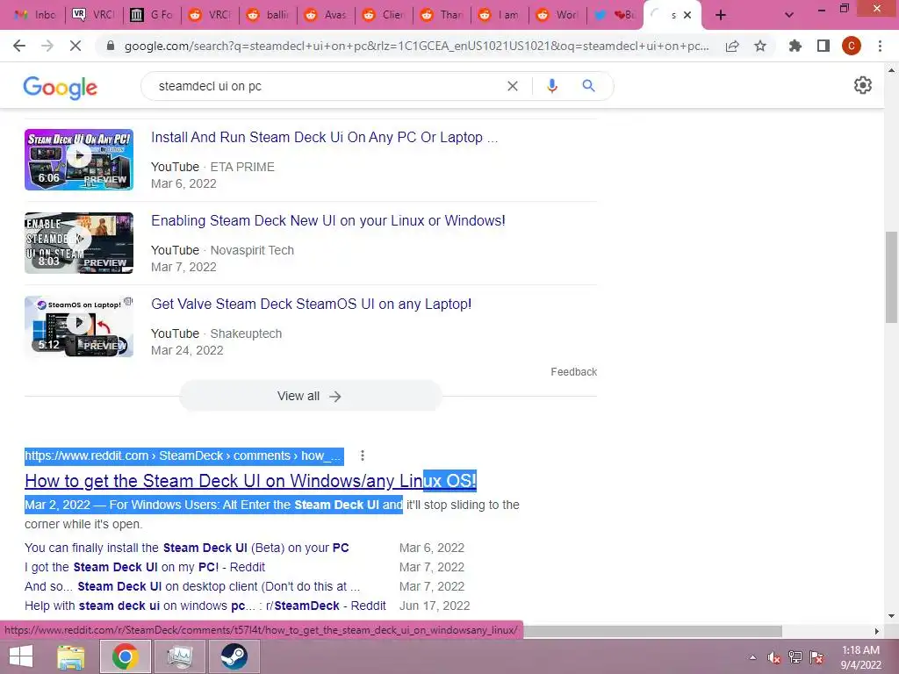Image resolution: width=899 pixels, height=674 pixels.
Task: Switch to the Wor Reddit tab
Action: [557, 15]
